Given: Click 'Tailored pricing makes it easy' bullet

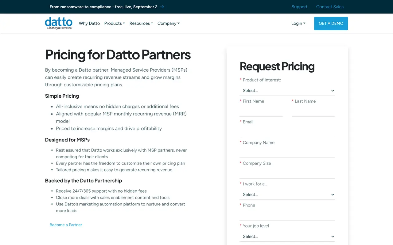Looking at the screenshot, I should [x=114, y=170].
